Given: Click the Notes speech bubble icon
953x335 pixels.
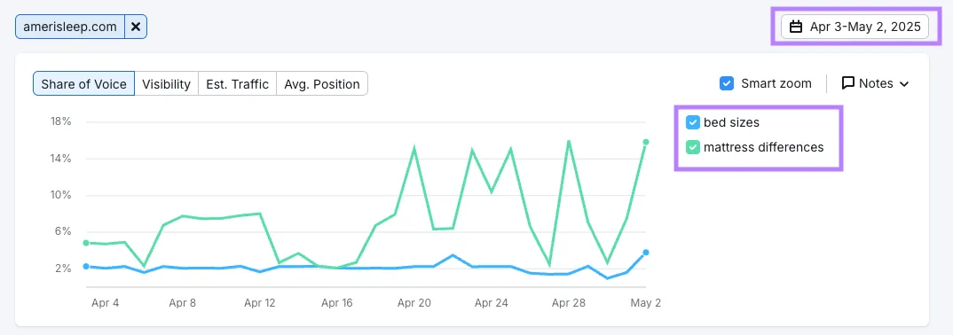Looking at the screenshot, I should pos(848,83).
